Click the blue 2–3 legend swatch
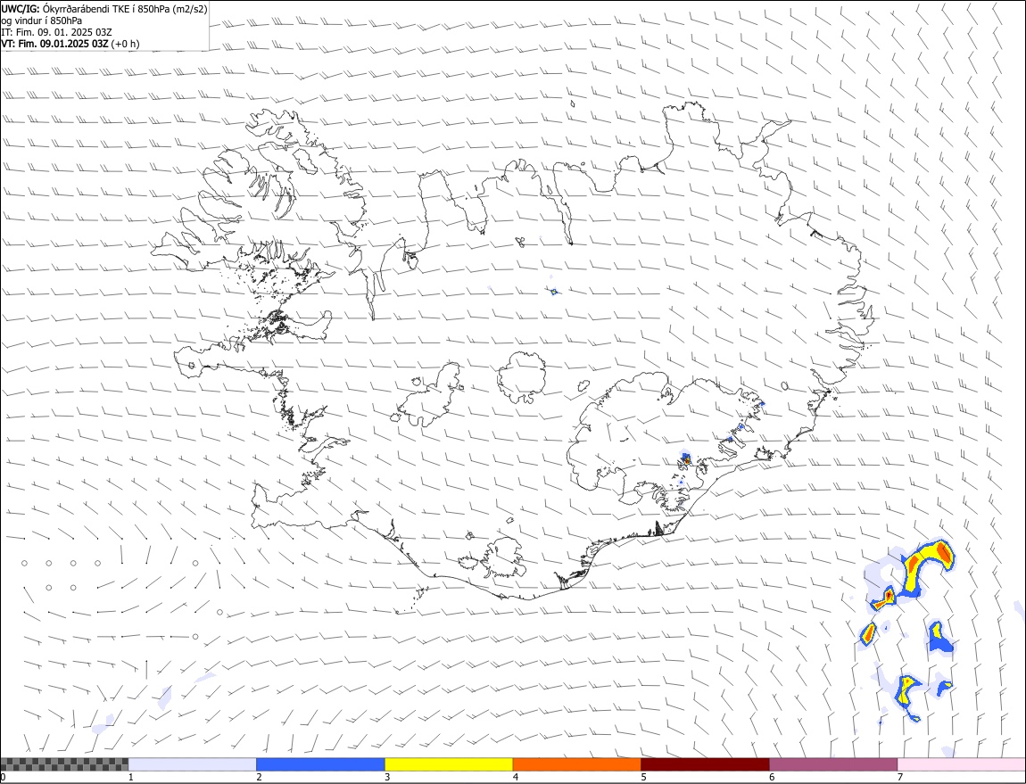The width and height of the screenshot is (1026, 784). 320,764
